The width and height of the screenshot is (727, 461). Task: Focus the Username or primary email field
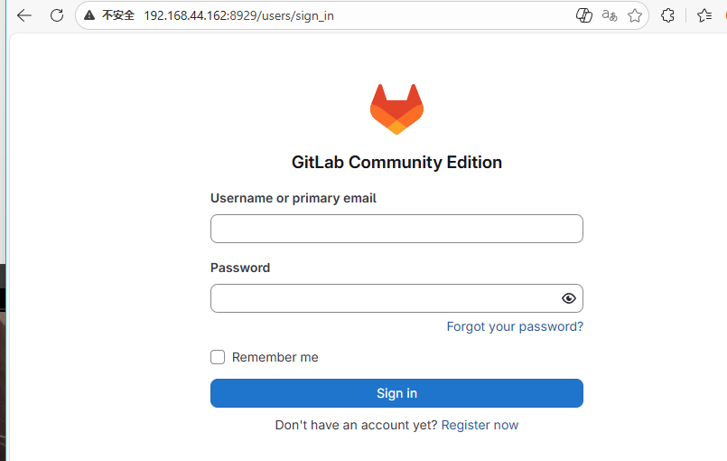point(396,229)
